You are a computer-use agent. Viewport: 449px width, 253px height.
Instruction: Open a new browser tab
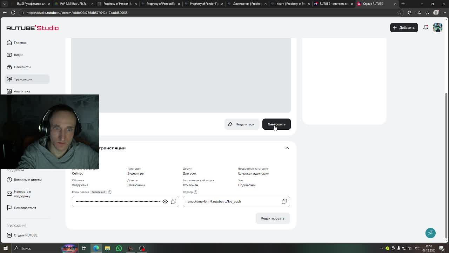pos(403,4)
